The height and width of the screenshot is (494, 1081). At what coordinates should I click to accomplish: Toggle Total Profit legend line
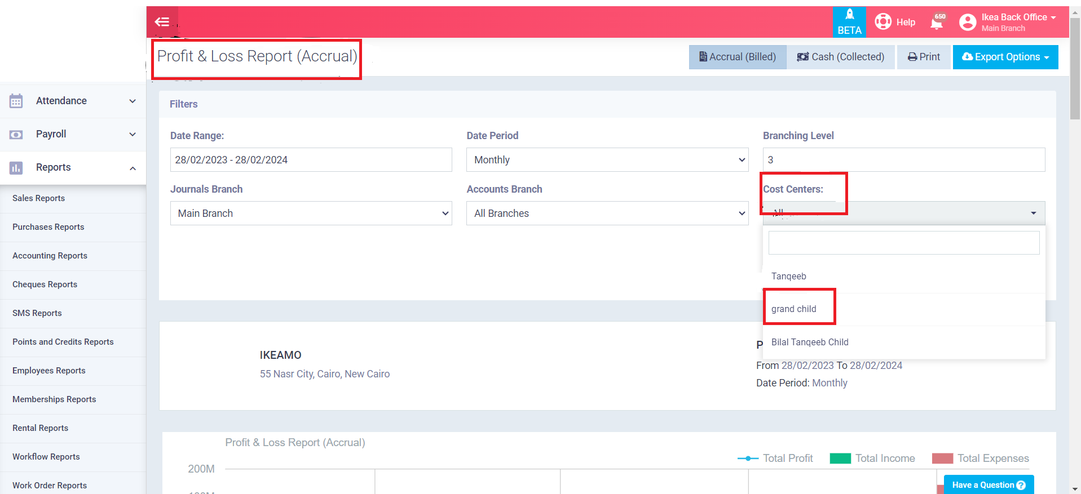748,459
